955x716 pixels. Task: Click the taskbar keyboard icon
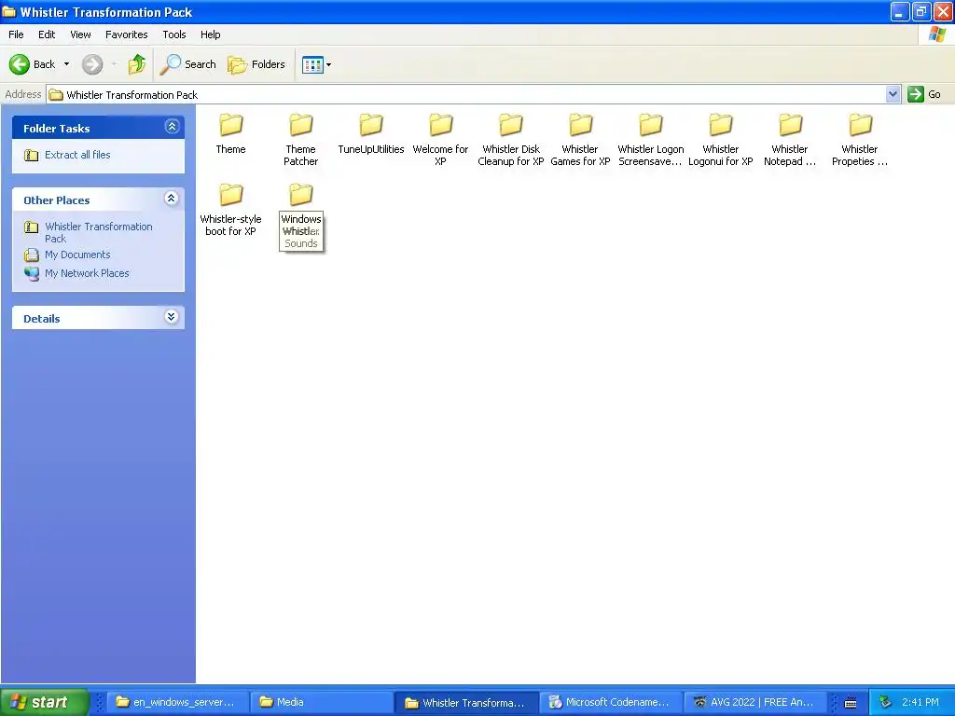click(x=851, y=703)
